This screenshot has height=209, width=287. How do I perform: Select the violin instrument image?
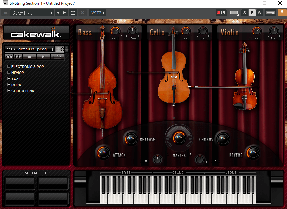point(244,77)
